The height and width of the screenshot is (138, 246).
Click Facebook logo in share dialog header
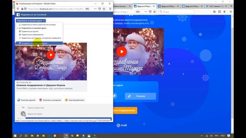click(x=18, y=15)
